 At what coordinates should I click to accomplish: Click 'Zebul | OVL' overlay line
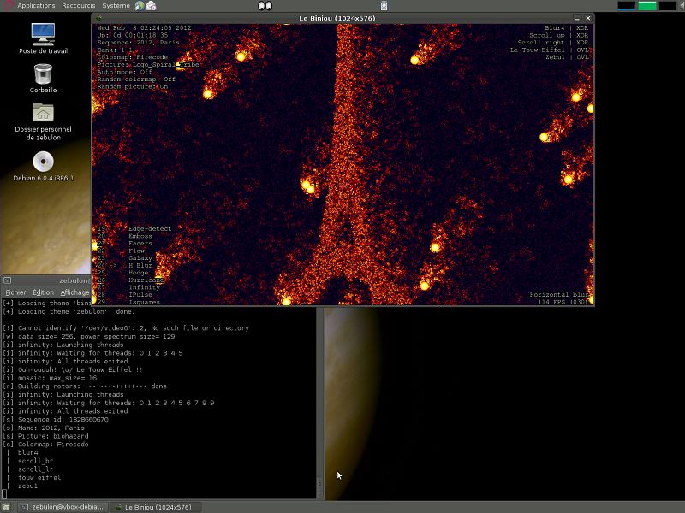[567, 57]
